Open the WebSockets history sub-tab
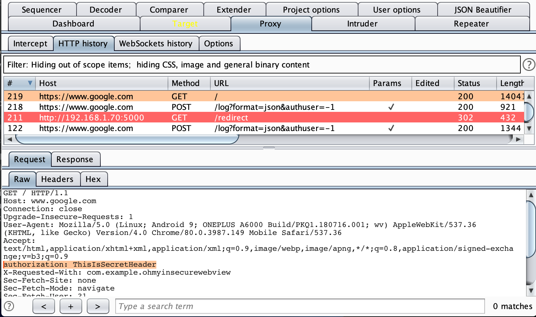The width and height of the screenshot is (536, 317). pyautogui.click(x=156, y=43)
